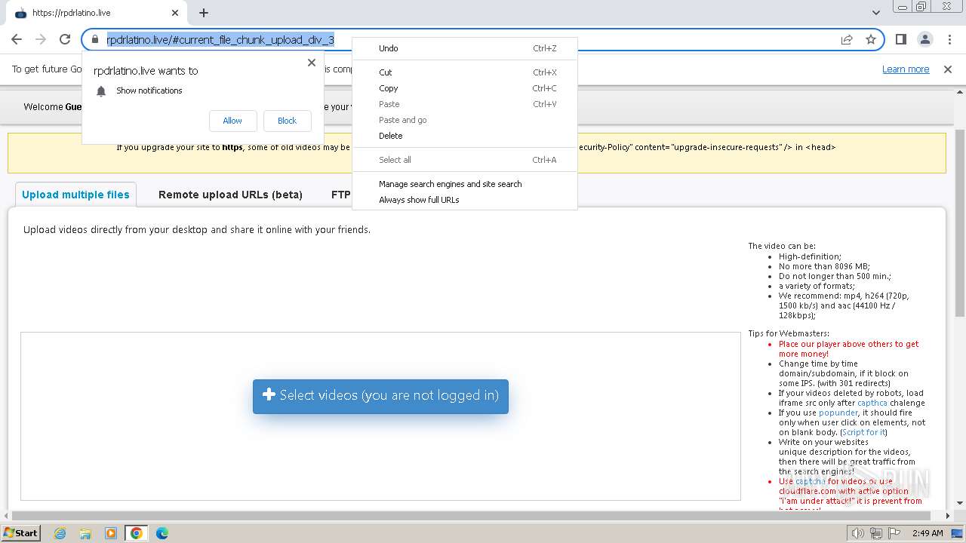
Task: Reload the page with refresh icon
Action: tap(65, 39)
